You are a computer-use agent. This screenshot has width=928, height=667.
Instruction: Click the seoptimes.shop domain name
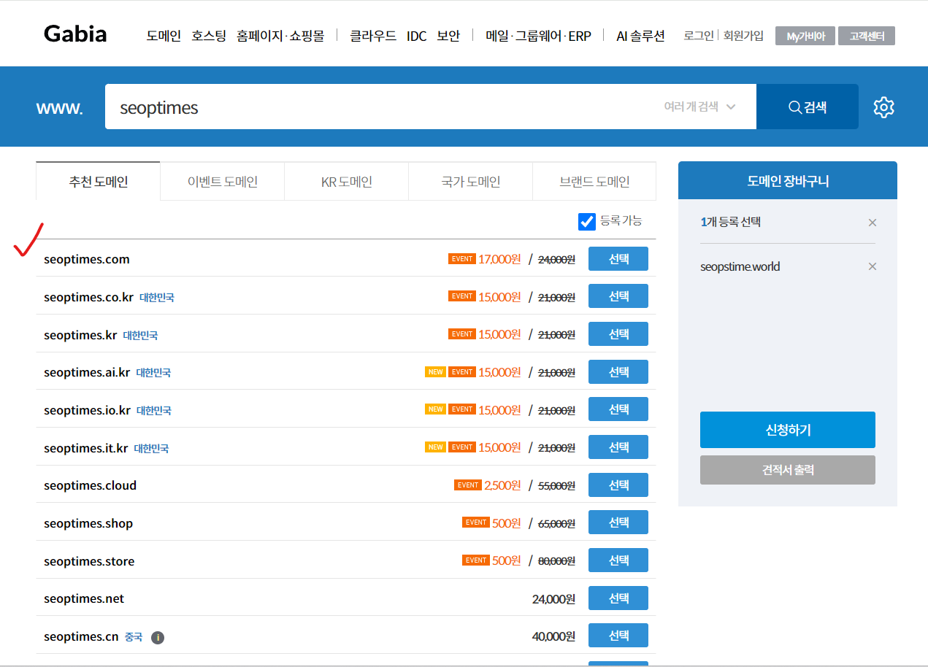coord(88,523)
